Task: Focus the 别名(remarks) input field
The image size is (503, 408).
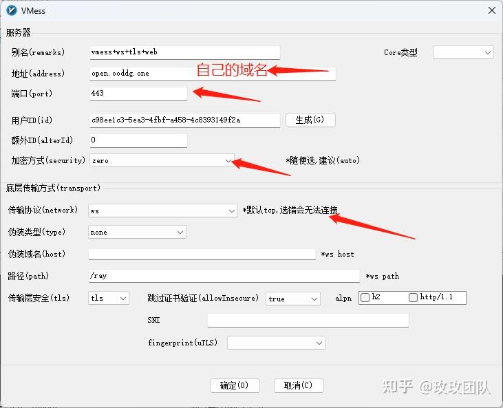Action: (x=185, y=52)
